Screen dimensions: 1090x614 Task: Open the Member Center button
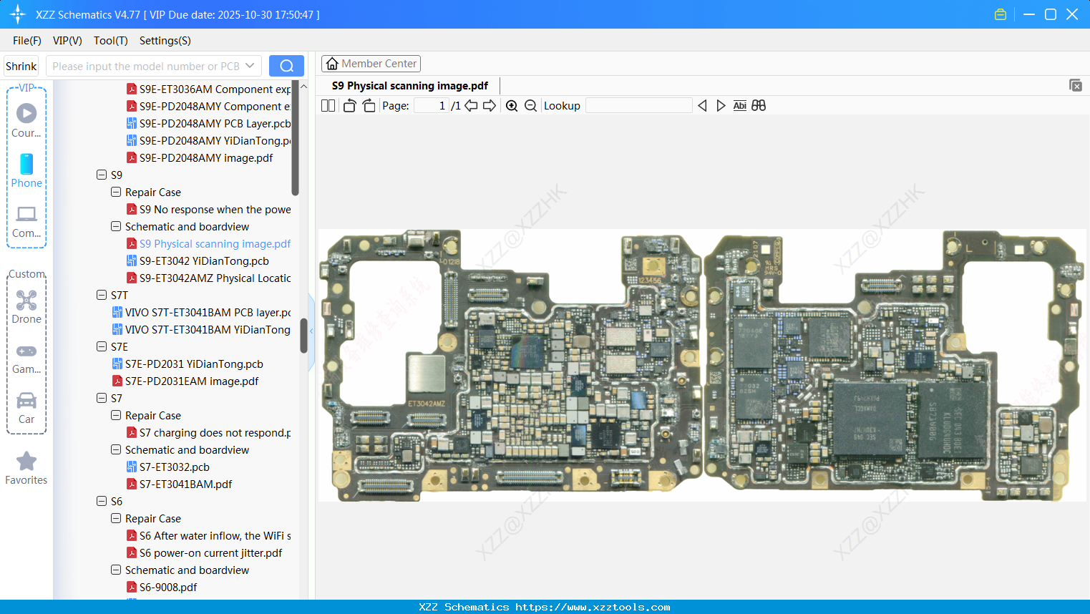[371, 64]
